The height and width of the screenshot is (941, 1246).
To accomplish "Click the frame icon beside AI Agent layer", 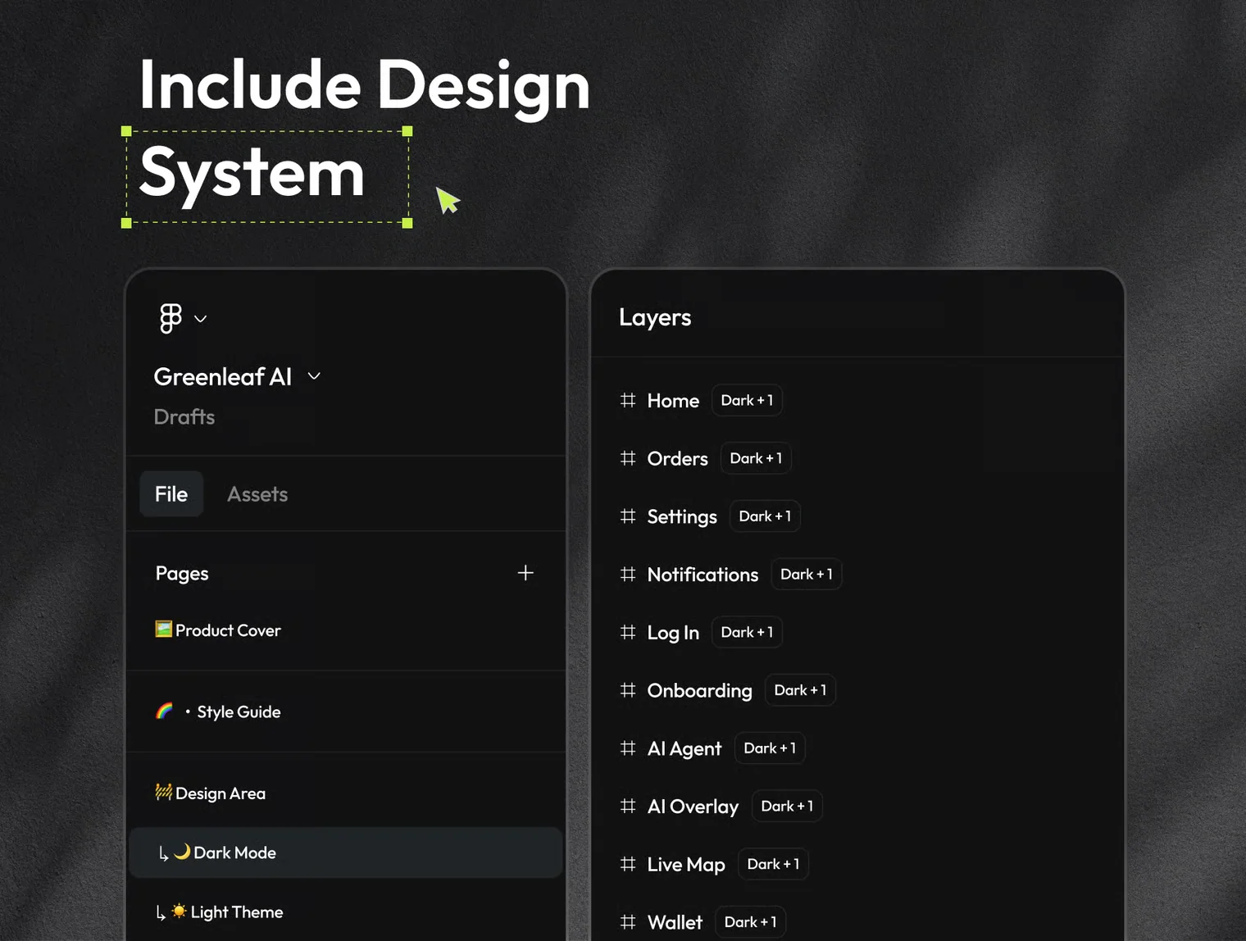I will click(628, 748).
